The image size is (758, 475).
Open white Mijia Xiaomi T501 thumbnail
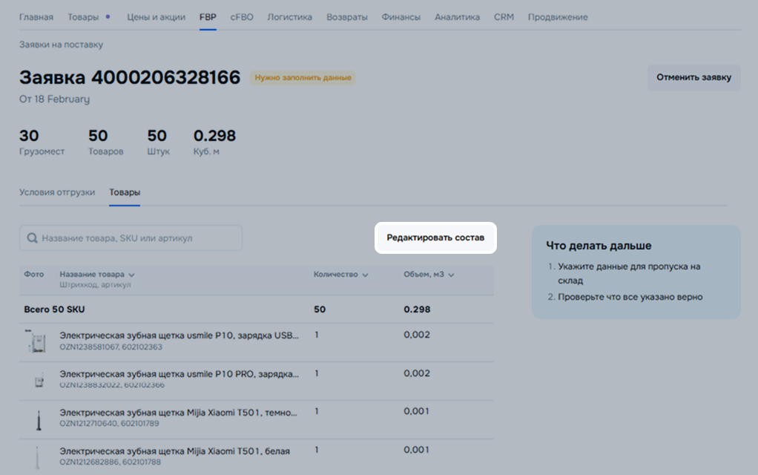click(36, 456)
